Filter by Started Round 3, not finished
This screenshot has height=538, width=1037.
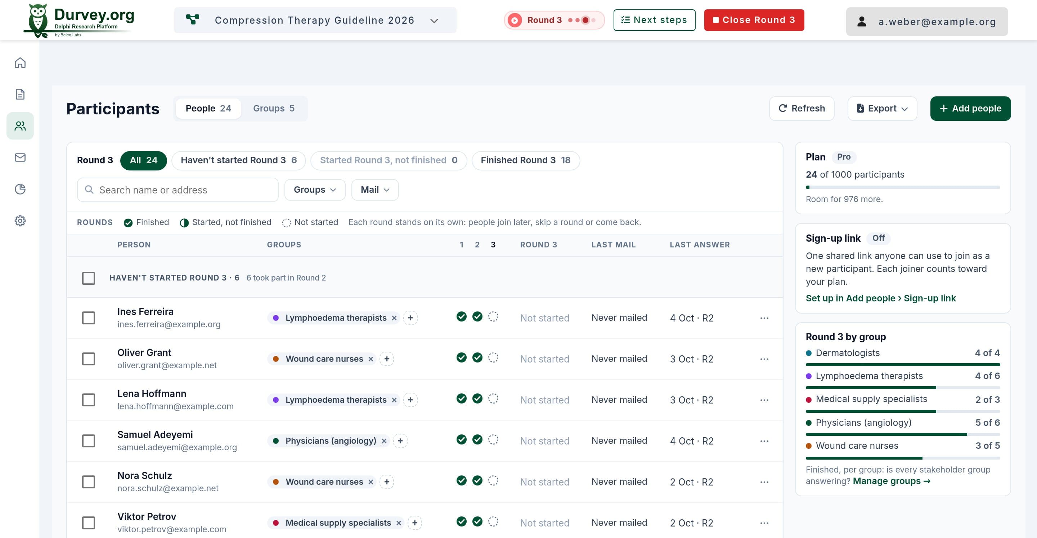389,160
